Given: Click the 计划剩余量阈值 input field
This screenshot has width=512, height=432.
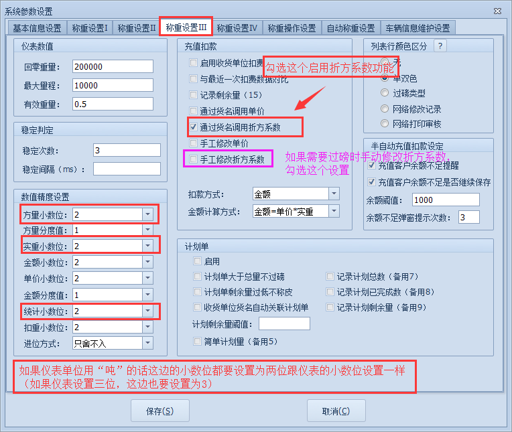Looking at the screenshot, I should (284, 323).
